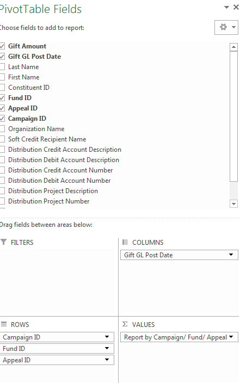Click the FILTERS funnel icon
240x383 pixels.
tap(3, 242)
